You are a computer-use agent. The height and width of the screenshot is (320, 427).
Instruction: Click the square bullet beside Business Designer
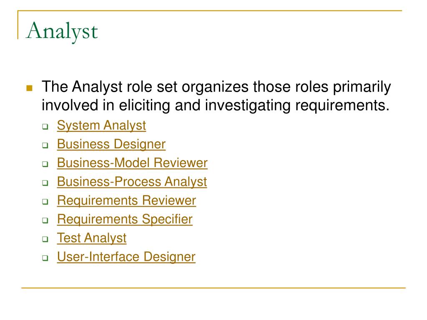click(x=45, y=145)
